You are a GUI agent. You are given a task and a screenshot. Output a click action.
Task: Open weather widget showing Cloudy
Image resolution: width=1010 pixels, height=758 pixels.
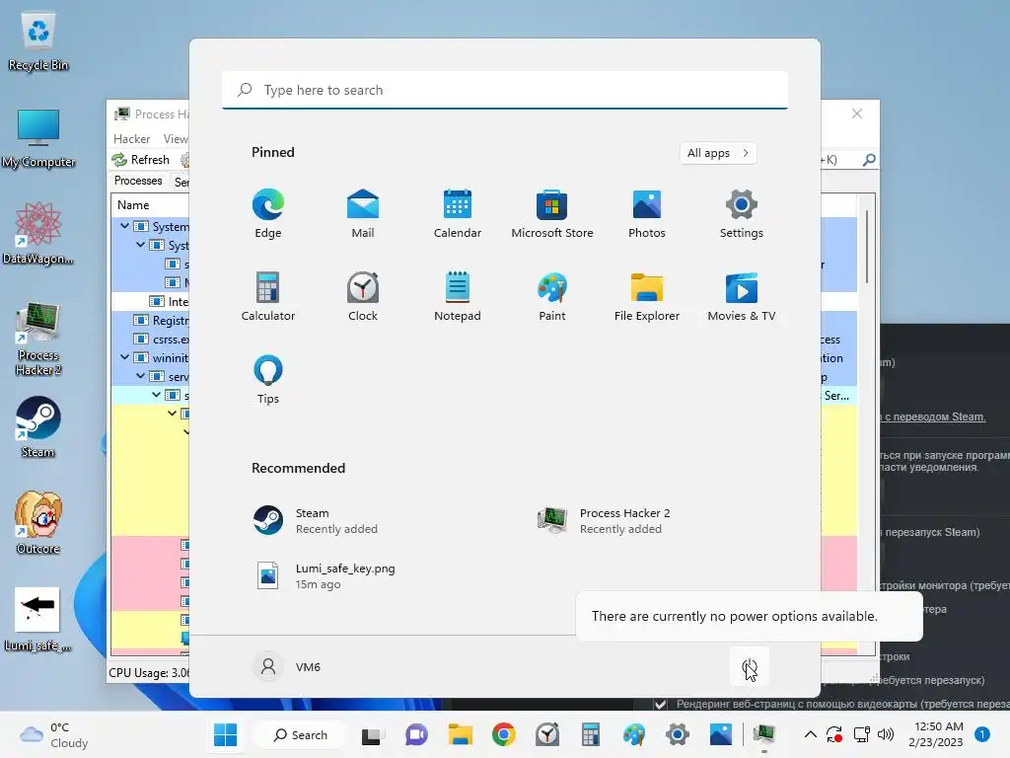54,734
